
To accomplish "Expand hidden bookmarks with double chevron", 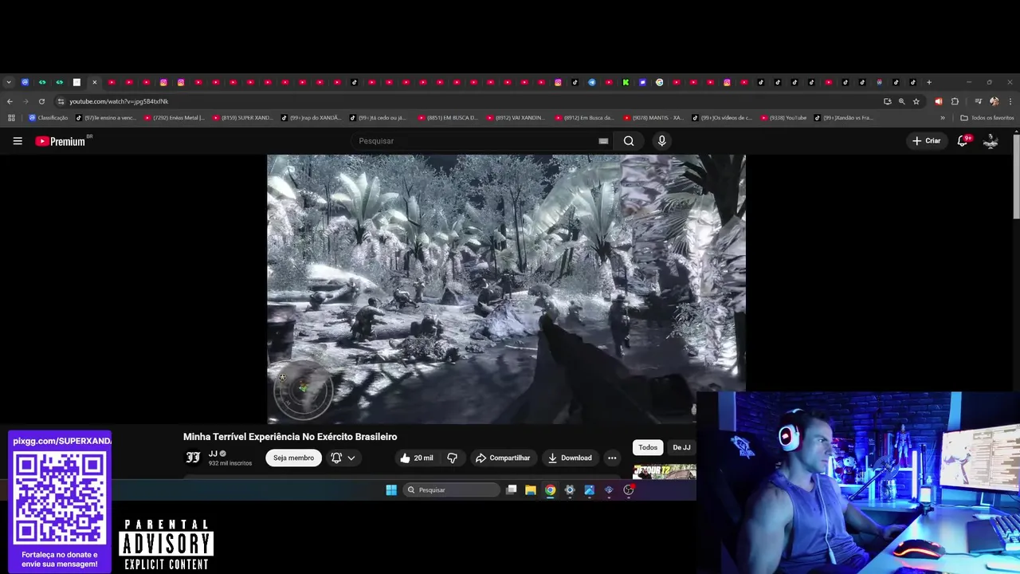I will (x=943, y=118).
